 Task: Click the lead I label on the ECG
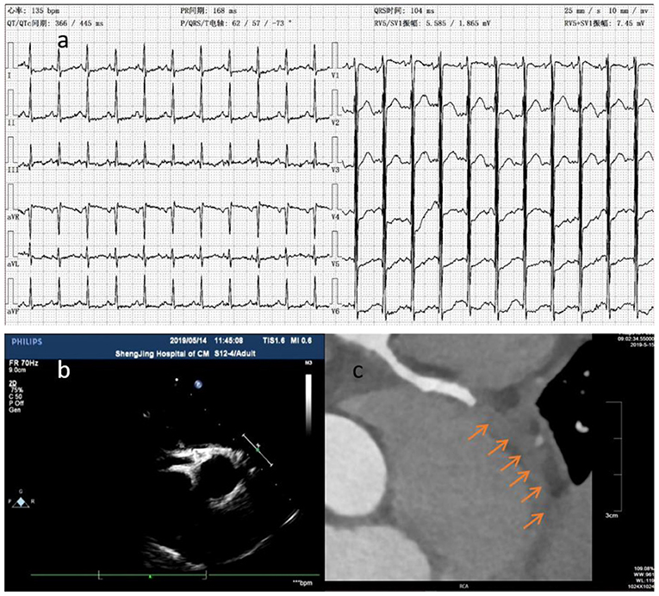tap(9, 76)
